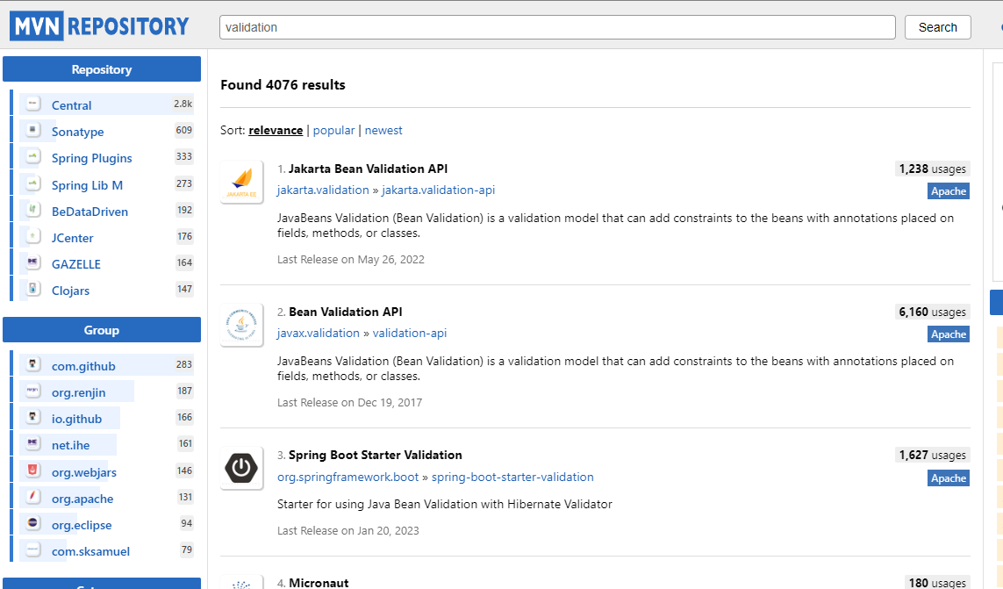This screenshot has height=589, width=1003.
Task: Click Apache license tag on Bean Validation API
Action: click(x=949, y=334)
